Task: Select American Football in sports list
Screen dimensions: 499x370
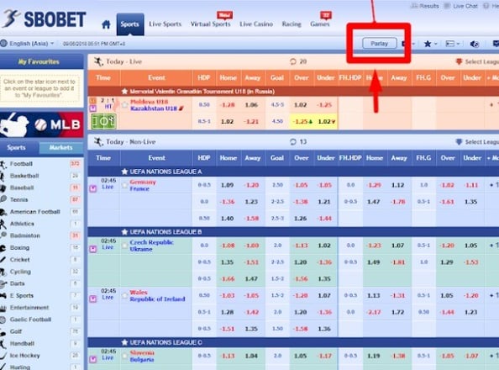Action: [x=35, y=212]
